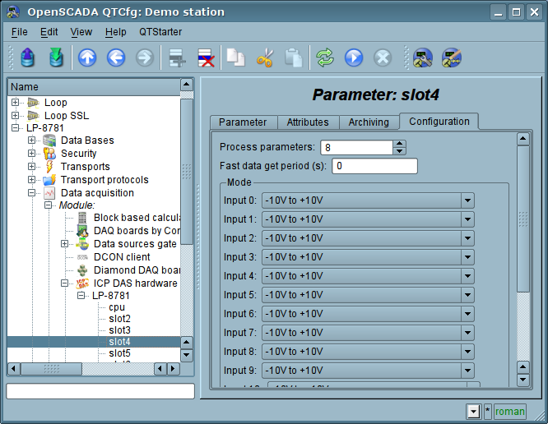Screen dimensions: 548x424
Task: Refresh the page with the green arrows icon
Action: click(x=325, y=58)
